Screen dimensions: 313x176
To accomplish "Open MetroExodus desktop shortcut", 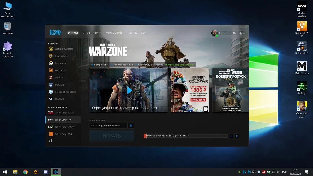I will point(302,68).
